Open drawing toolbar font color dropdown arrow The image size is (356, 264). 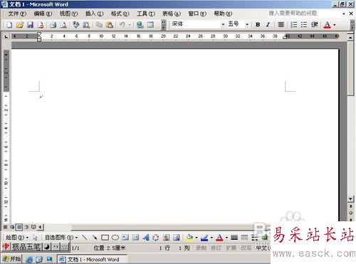click(226, 237)
